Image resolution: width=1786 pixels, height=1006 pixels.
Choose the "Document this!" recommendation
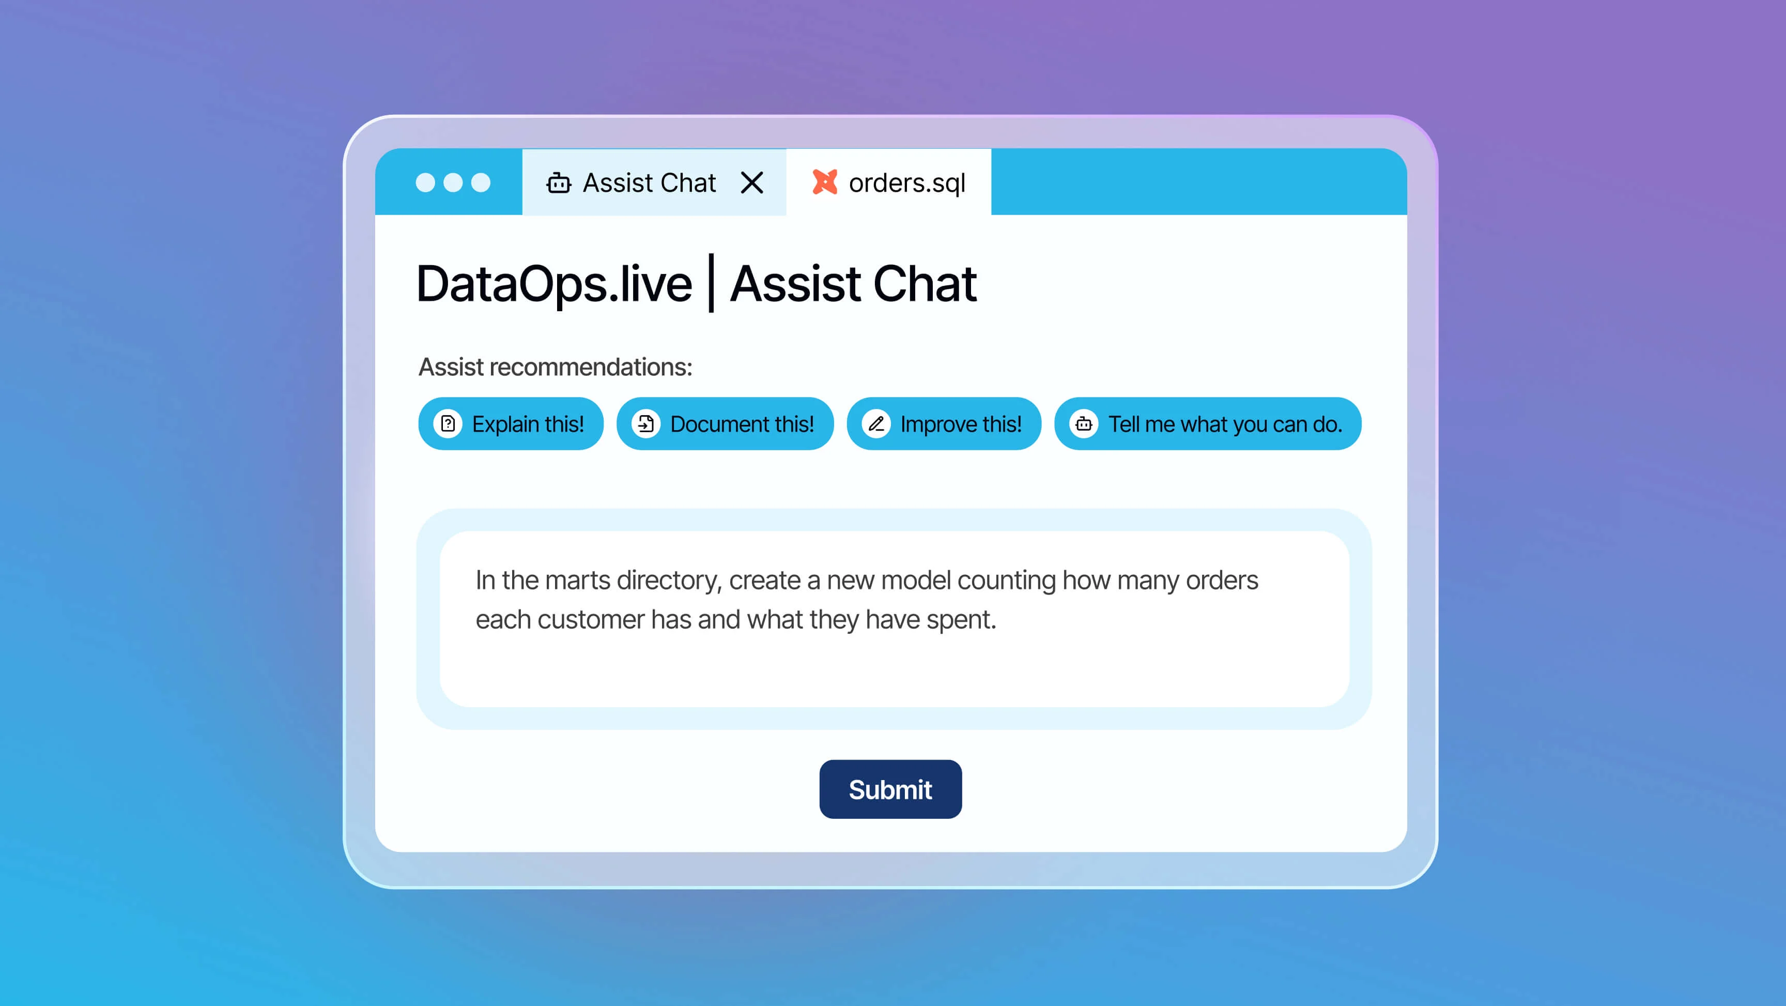[742, 424]
